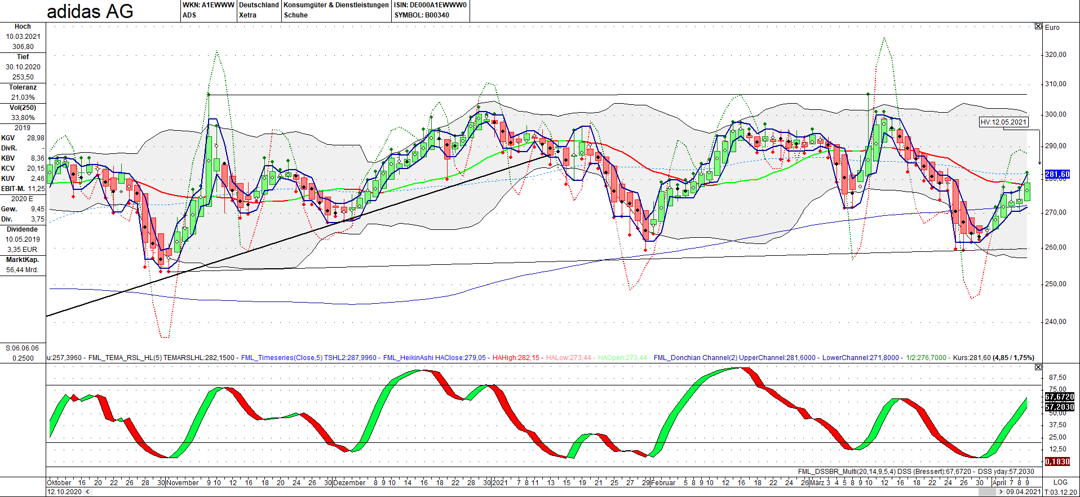Click the T:03.12.20 status entry
1080x497 pixels.
pyautogui.click(x=1061, y=492)
